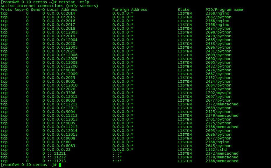This screenshot has width=271, height=168.
Task: Click the green cursor block at the prompt
Action: (60, 165)
